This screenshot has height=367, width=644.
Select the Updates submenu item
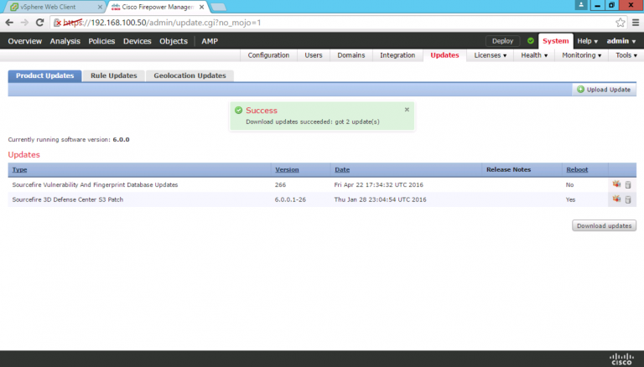point(444,55)
